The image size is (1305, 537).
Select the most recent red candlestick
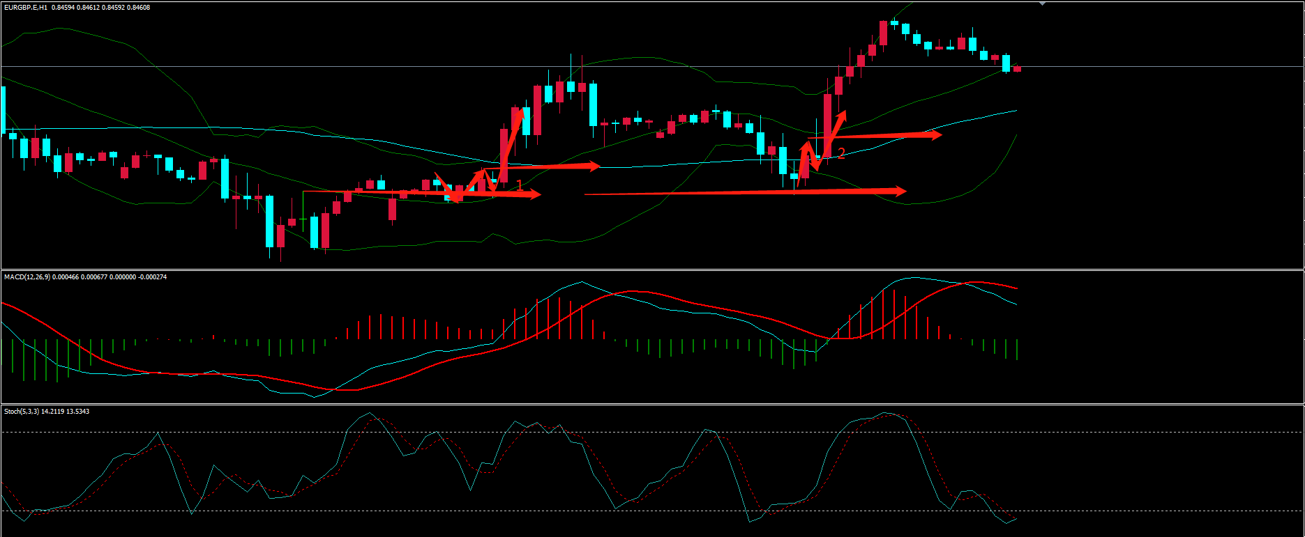pyautogui.click(x=1017, y=68)
